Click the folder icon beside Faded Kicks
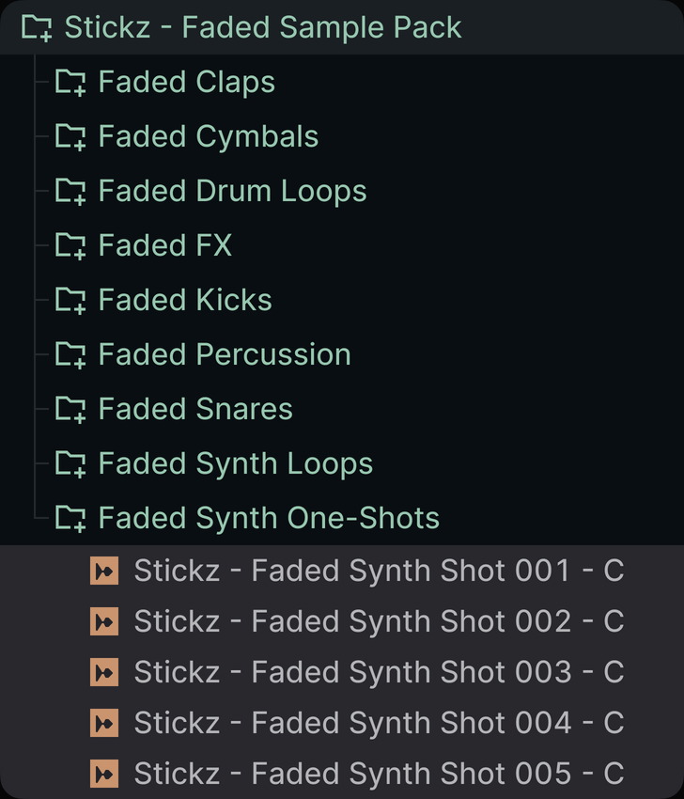 70,301
